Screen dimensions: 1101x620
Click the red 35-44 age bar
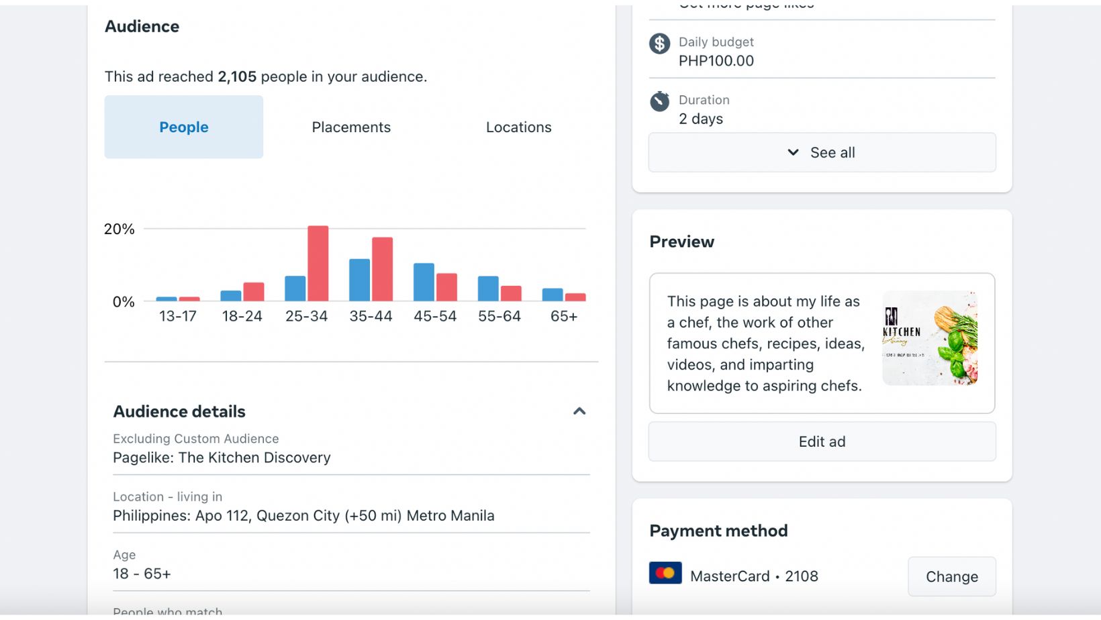(382, 269)
